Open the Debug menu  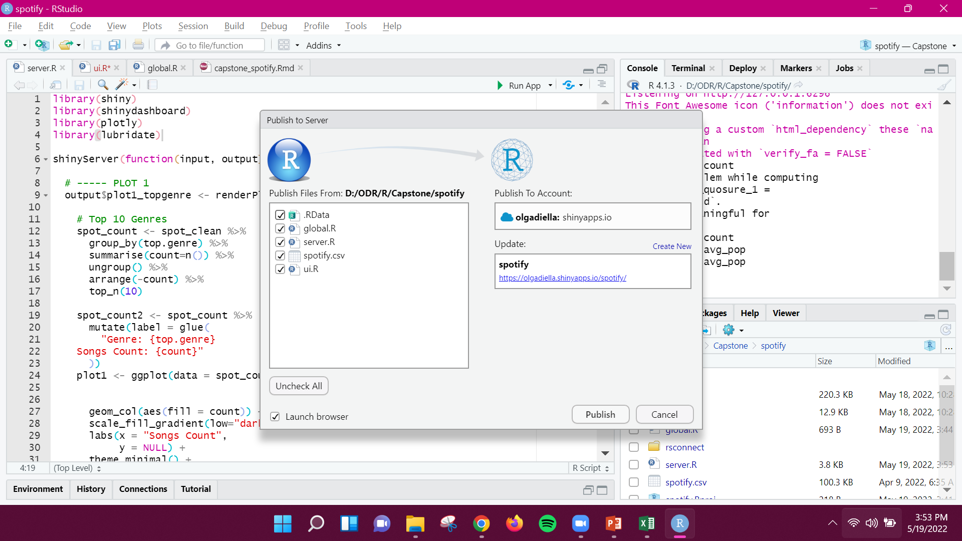[x=274, y=26]
